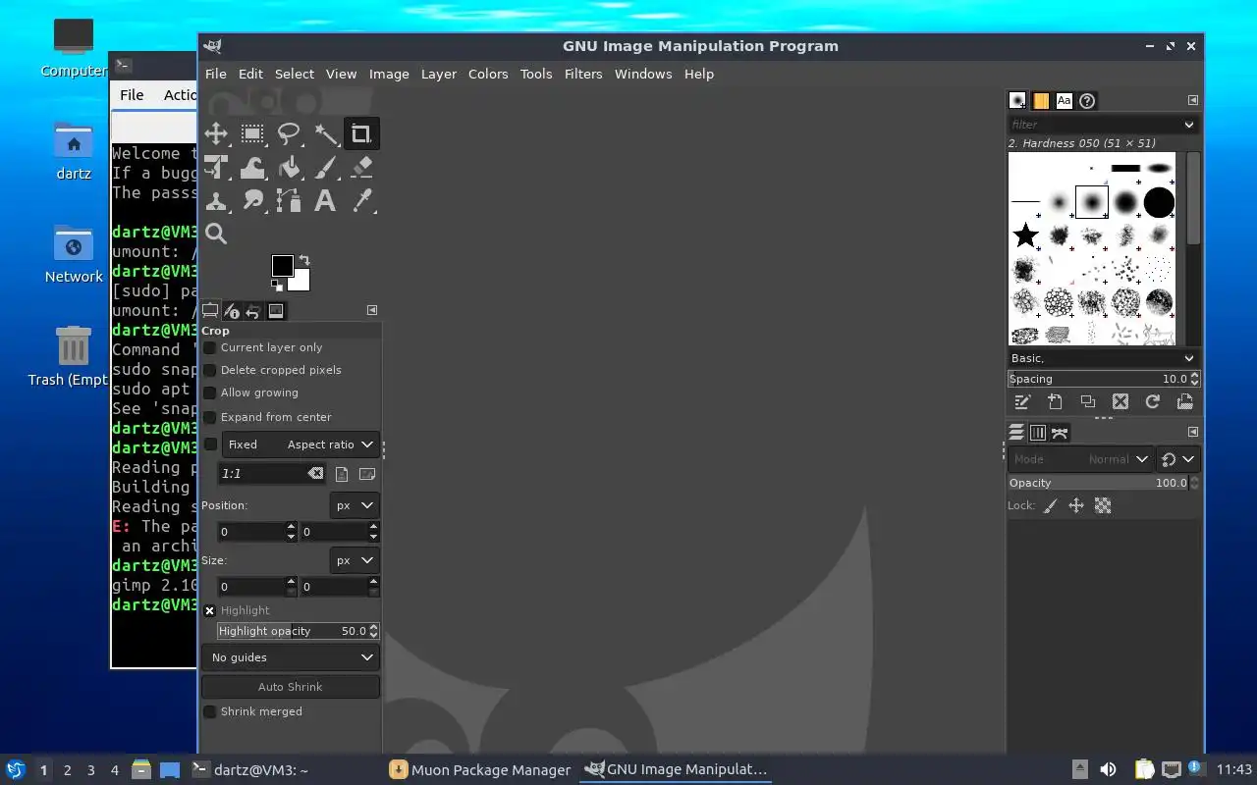This screenshot has height=785, width=1257.
Task: Select the Paths tool
Action: [x=289, y=200]
